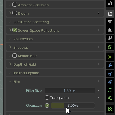Open the Render properties tab

(x=110, y=13)
